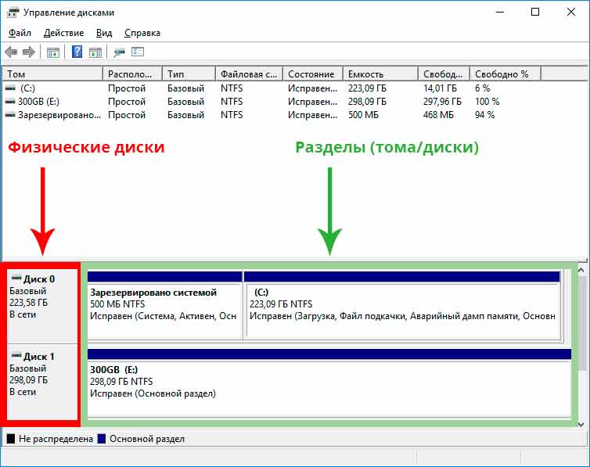
Task: Click the Диск 1 disk icon
Action: [x=16, y=355]
